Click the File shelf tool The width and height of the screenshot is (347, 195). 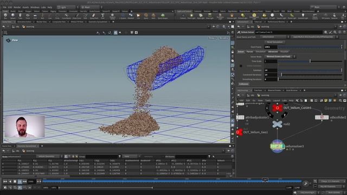138,16
